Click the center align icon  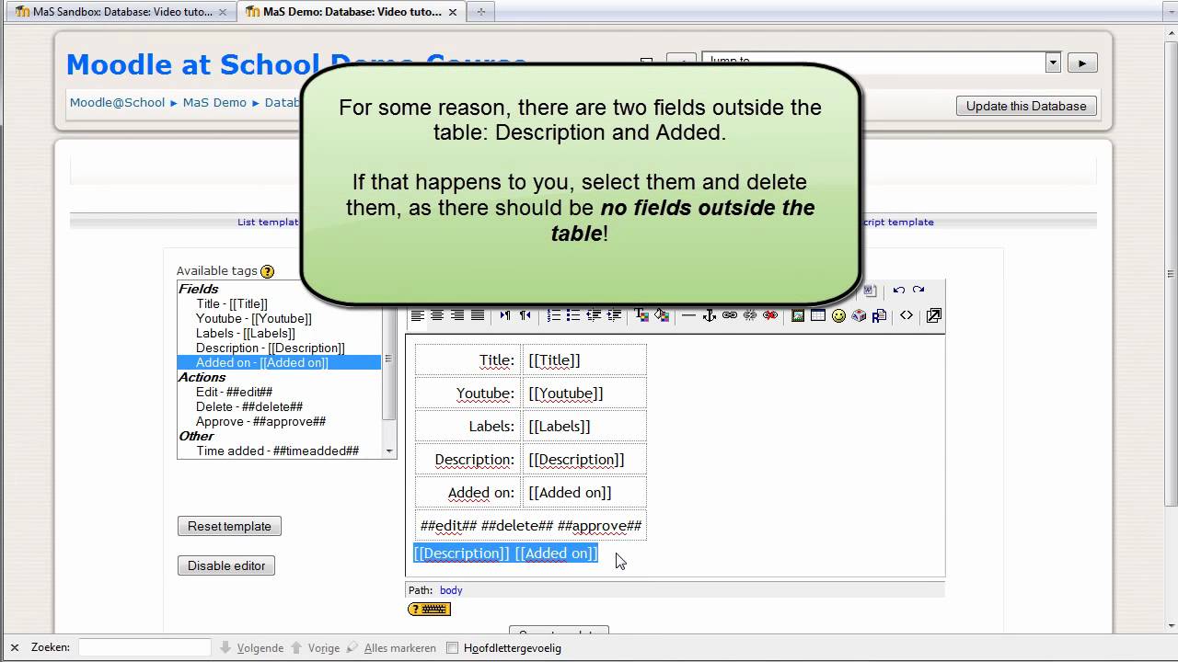pos(437,315)
